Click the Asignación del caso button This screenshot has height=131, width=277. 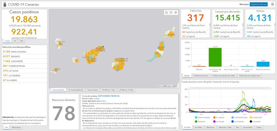click(x=258, y=5)
